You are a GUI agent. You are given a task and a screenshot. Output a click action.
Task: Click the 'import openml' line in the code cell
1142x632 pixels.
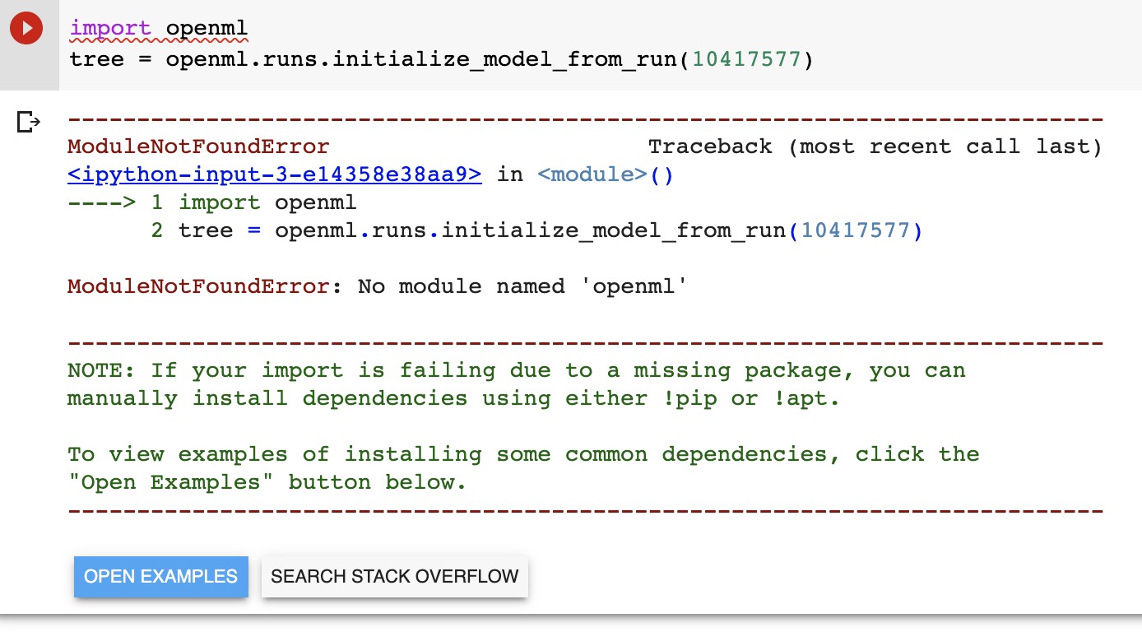(x=159, y=30)
